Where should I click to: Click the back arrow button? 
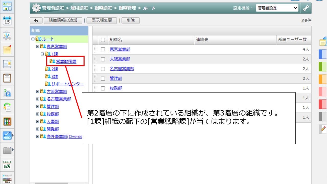36,20
